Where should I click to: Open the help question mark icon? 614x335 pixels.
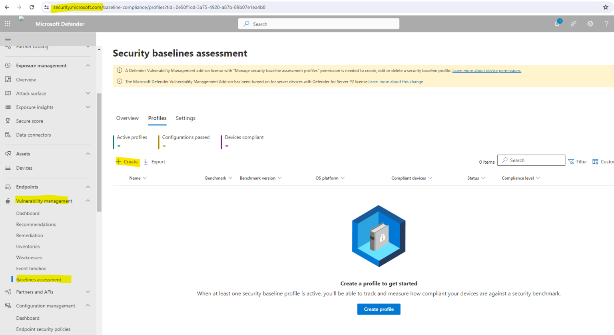pos(606,24)
